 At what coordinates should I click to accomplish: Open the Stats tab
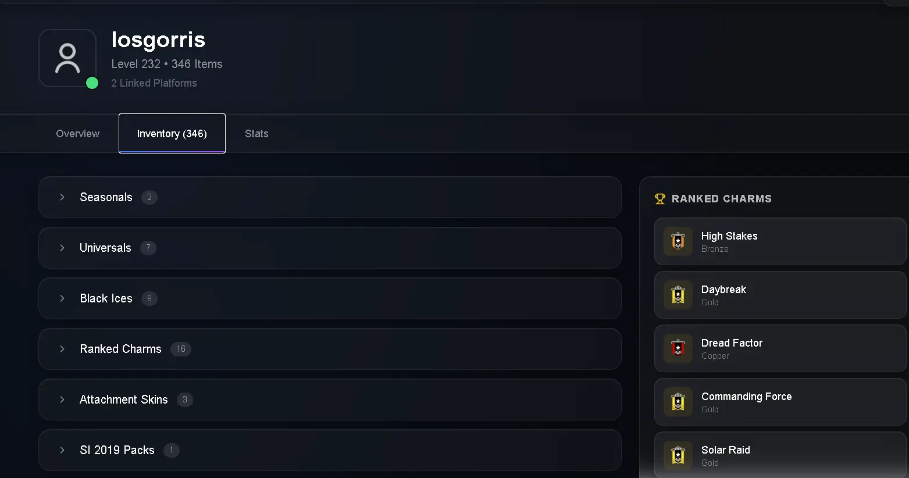(256, 134)
